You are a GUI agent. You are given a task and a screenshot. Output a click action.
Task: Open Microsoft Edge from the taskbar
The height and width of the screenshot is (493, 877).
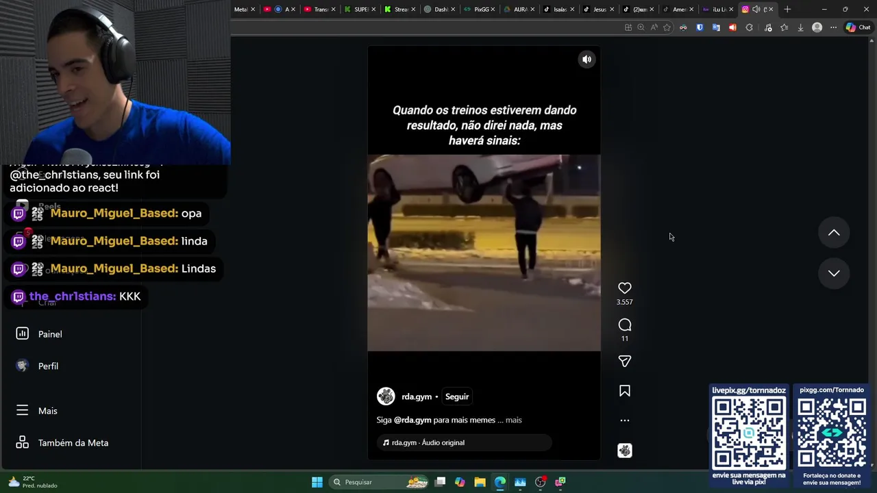click(x=500, y=482)
